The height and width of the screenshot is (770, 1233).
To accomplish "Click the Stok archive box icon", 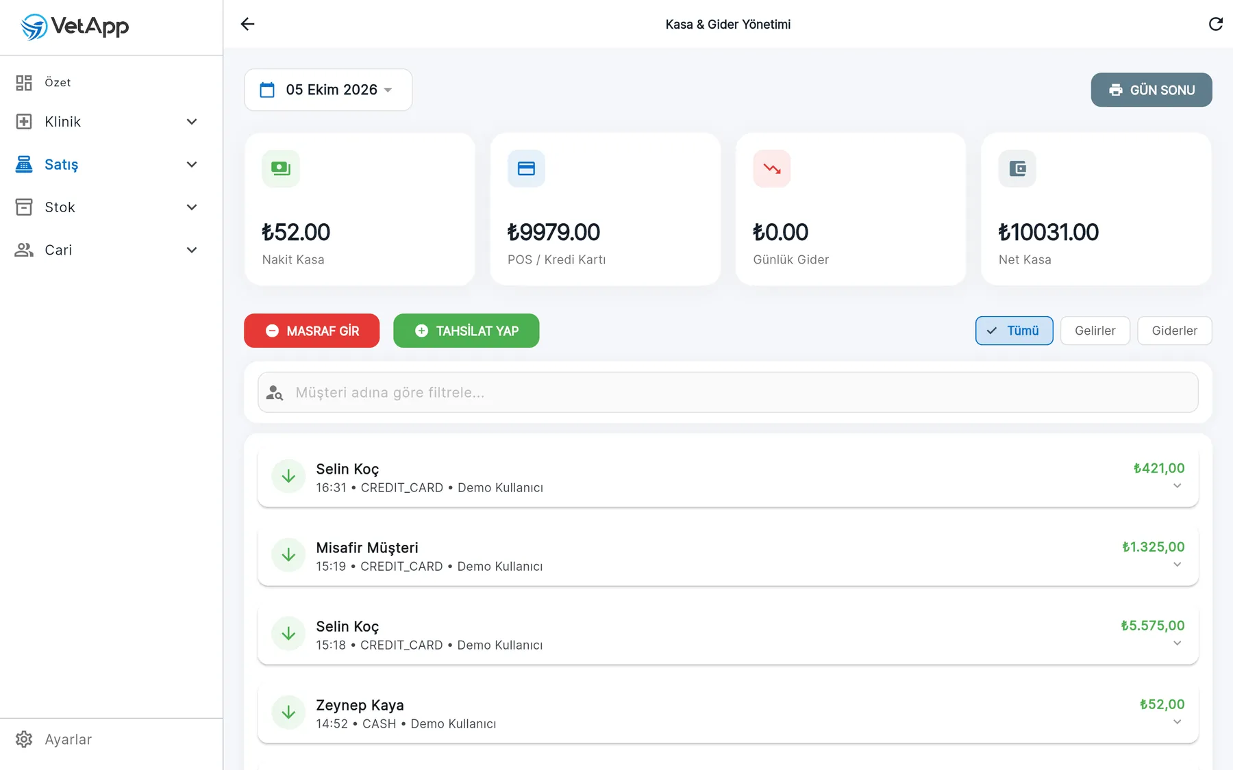I will click(x=24, y=207).
